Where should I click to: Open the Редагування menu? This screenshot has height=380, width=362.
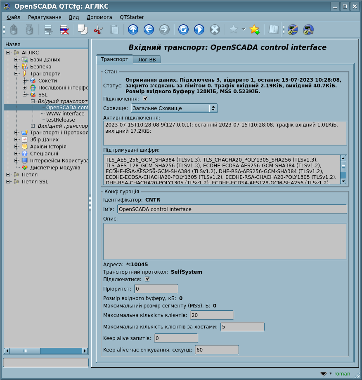[45, 17]
